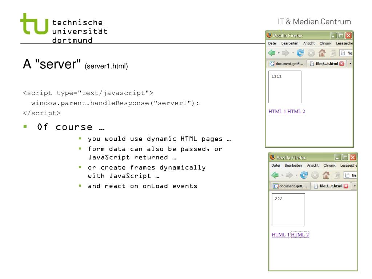Click the Stop icon in the 1111 window
The image size is (372, 279).
click(x=311, y=53)
